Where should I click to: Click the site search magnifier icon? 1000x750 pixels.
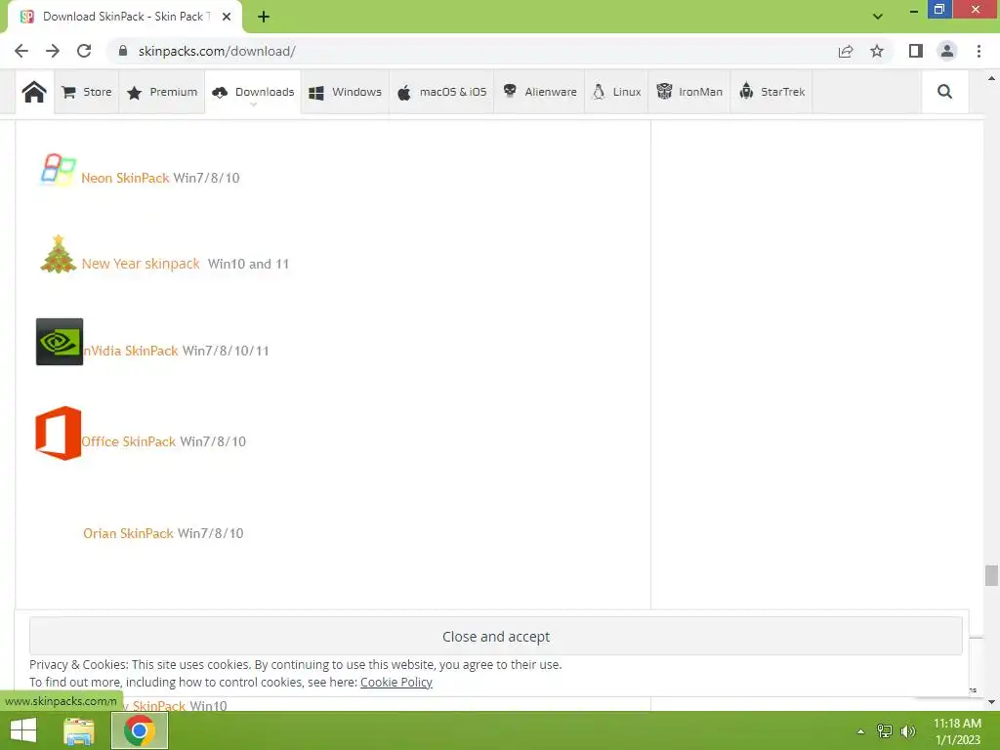[944, 92]
